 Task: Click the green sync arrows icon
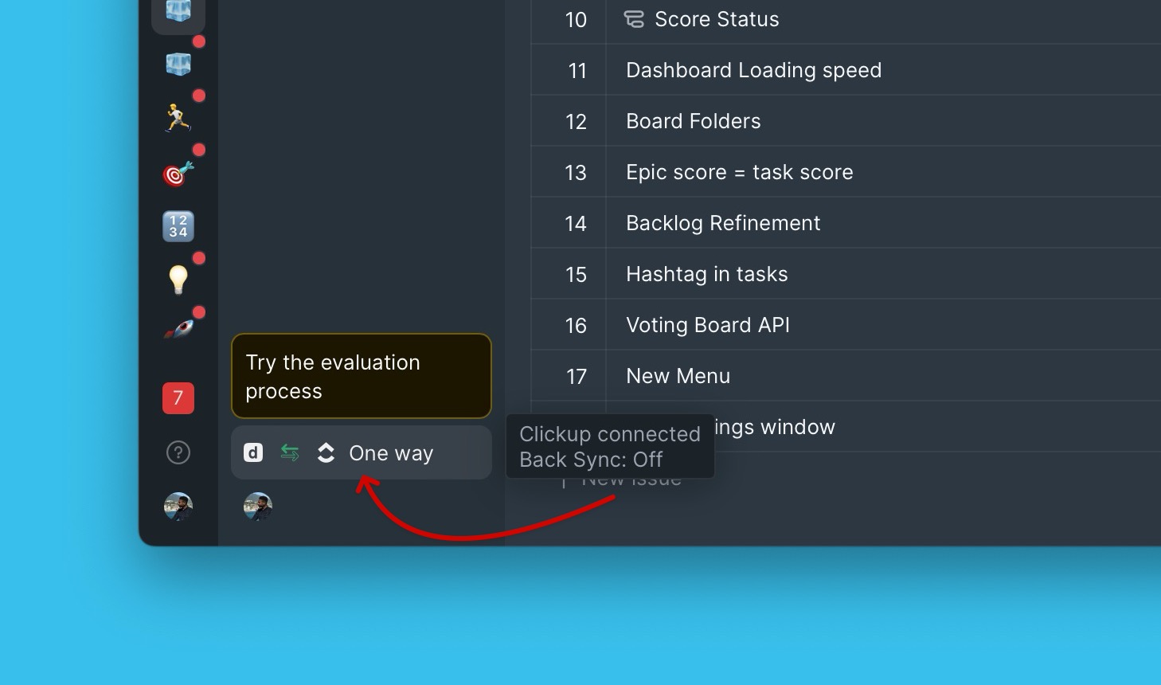(290, 452)
